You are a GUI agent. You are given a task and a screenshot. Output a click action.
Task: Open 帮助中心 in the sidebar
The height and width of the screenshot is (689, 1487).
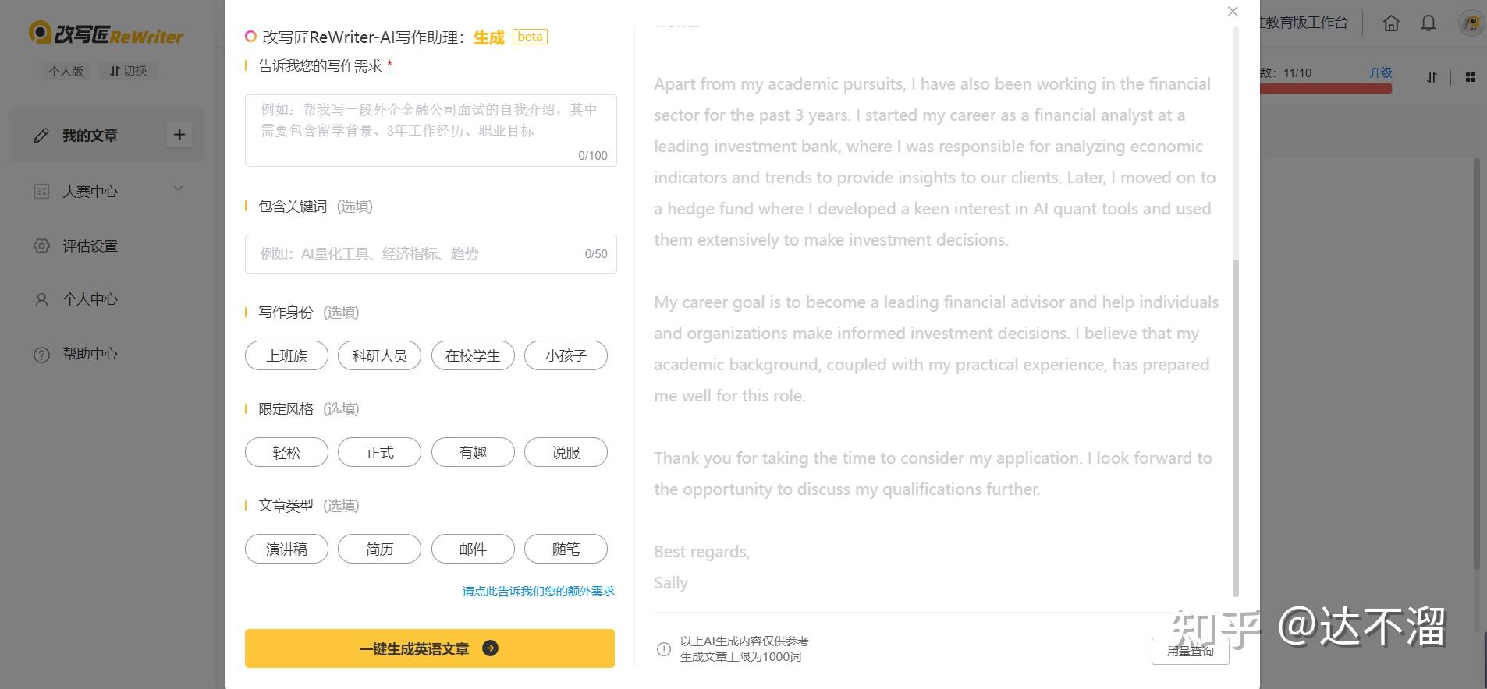tap(90, 354)
